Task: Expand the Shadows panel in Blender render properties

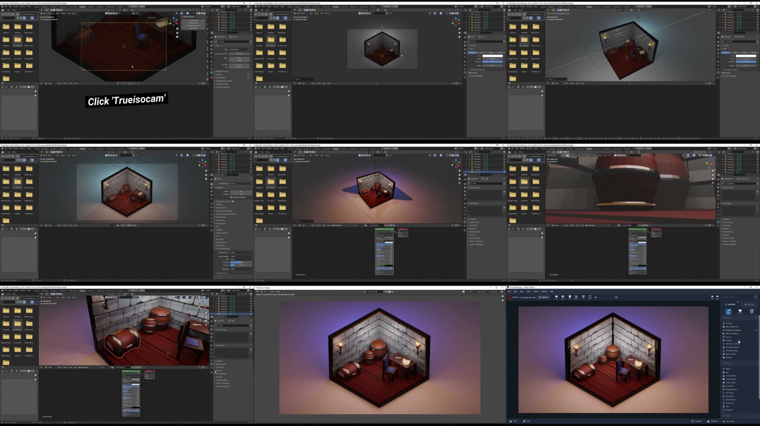Action: [220, 230]
